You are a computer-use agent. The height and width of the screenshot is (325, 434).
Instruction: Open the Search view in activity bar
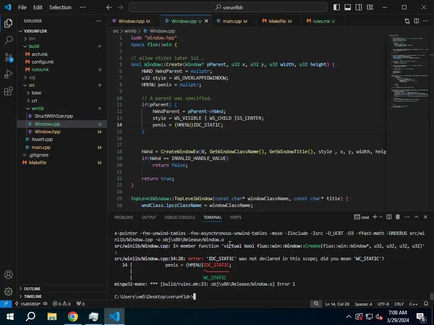tap(8, 40)
